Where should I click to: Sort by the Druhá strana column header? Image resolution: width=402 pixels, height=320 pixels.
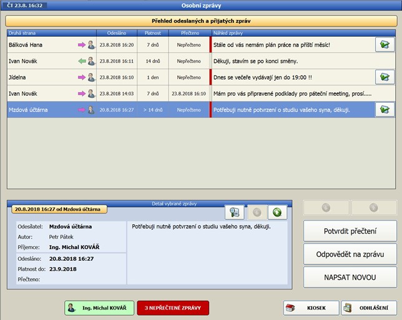[x=52, y=33]
